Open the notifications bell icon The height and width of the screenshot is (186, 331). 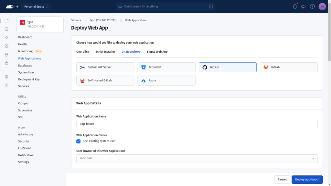click(x=295, y=6)
